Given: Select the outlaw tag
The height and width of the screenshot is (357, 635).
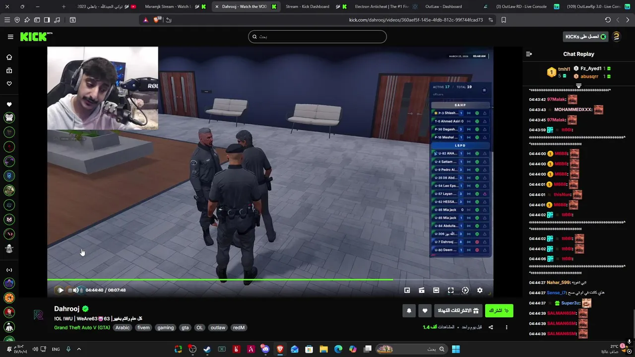Looking at the screenshot, I should (x=218, y=328).
